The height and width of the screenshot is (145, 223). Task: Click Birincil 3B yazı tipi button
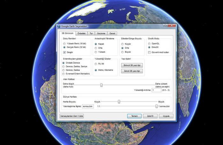click(x=132, y=65)
